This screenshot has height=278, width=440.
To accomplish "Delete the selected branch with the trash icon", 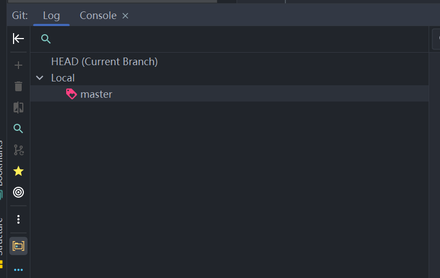I will click(18, 86).
